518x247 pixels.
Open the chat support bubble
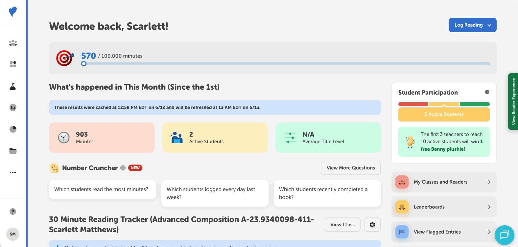(504, 235)
